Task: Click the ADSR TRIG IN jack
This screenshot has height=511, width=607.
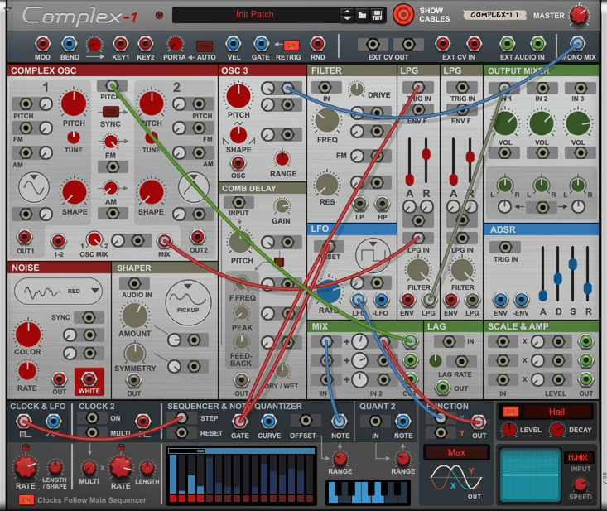Action: (x=505, y=247)
